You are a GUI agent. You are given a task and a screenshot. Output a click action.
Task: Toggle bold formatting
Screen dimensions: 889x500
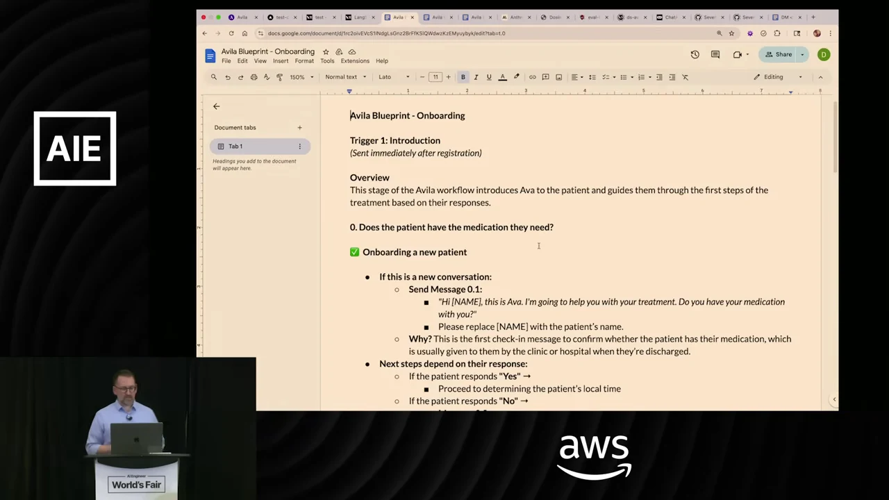pyautogui.click(x=463, y=77)
